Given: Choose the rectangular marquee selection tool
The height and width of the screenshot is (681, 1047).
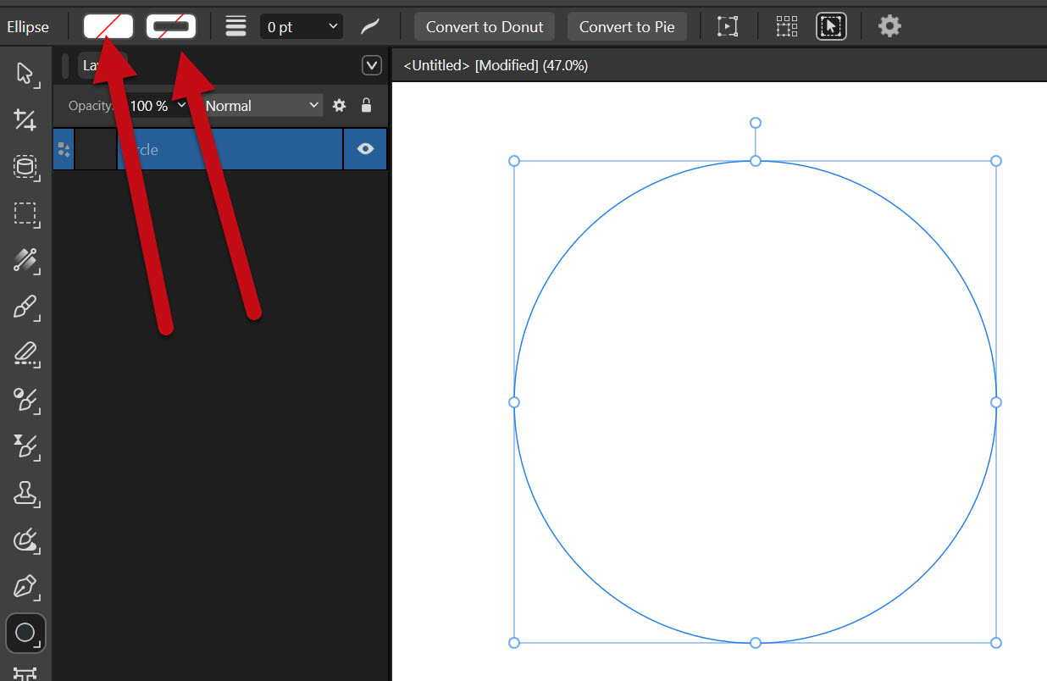Looking at the screenshot, I should coord(25,214).
